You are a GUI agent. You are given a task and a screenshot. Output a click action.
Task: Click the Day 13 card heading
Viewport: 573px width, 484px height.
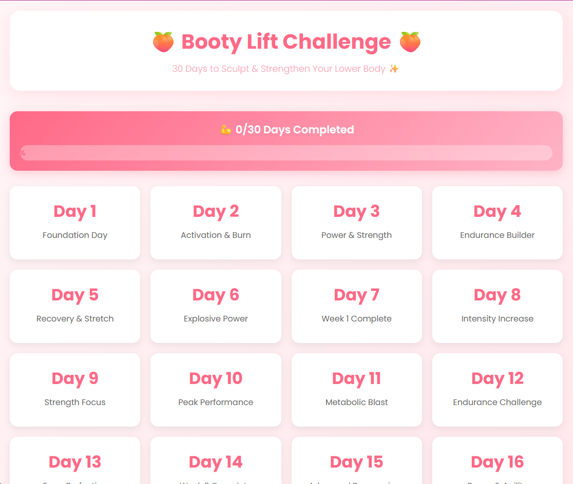(75, 462)
